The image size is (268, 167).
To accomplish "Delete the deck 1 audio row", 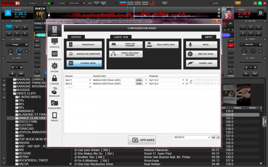I will point(187,80).
